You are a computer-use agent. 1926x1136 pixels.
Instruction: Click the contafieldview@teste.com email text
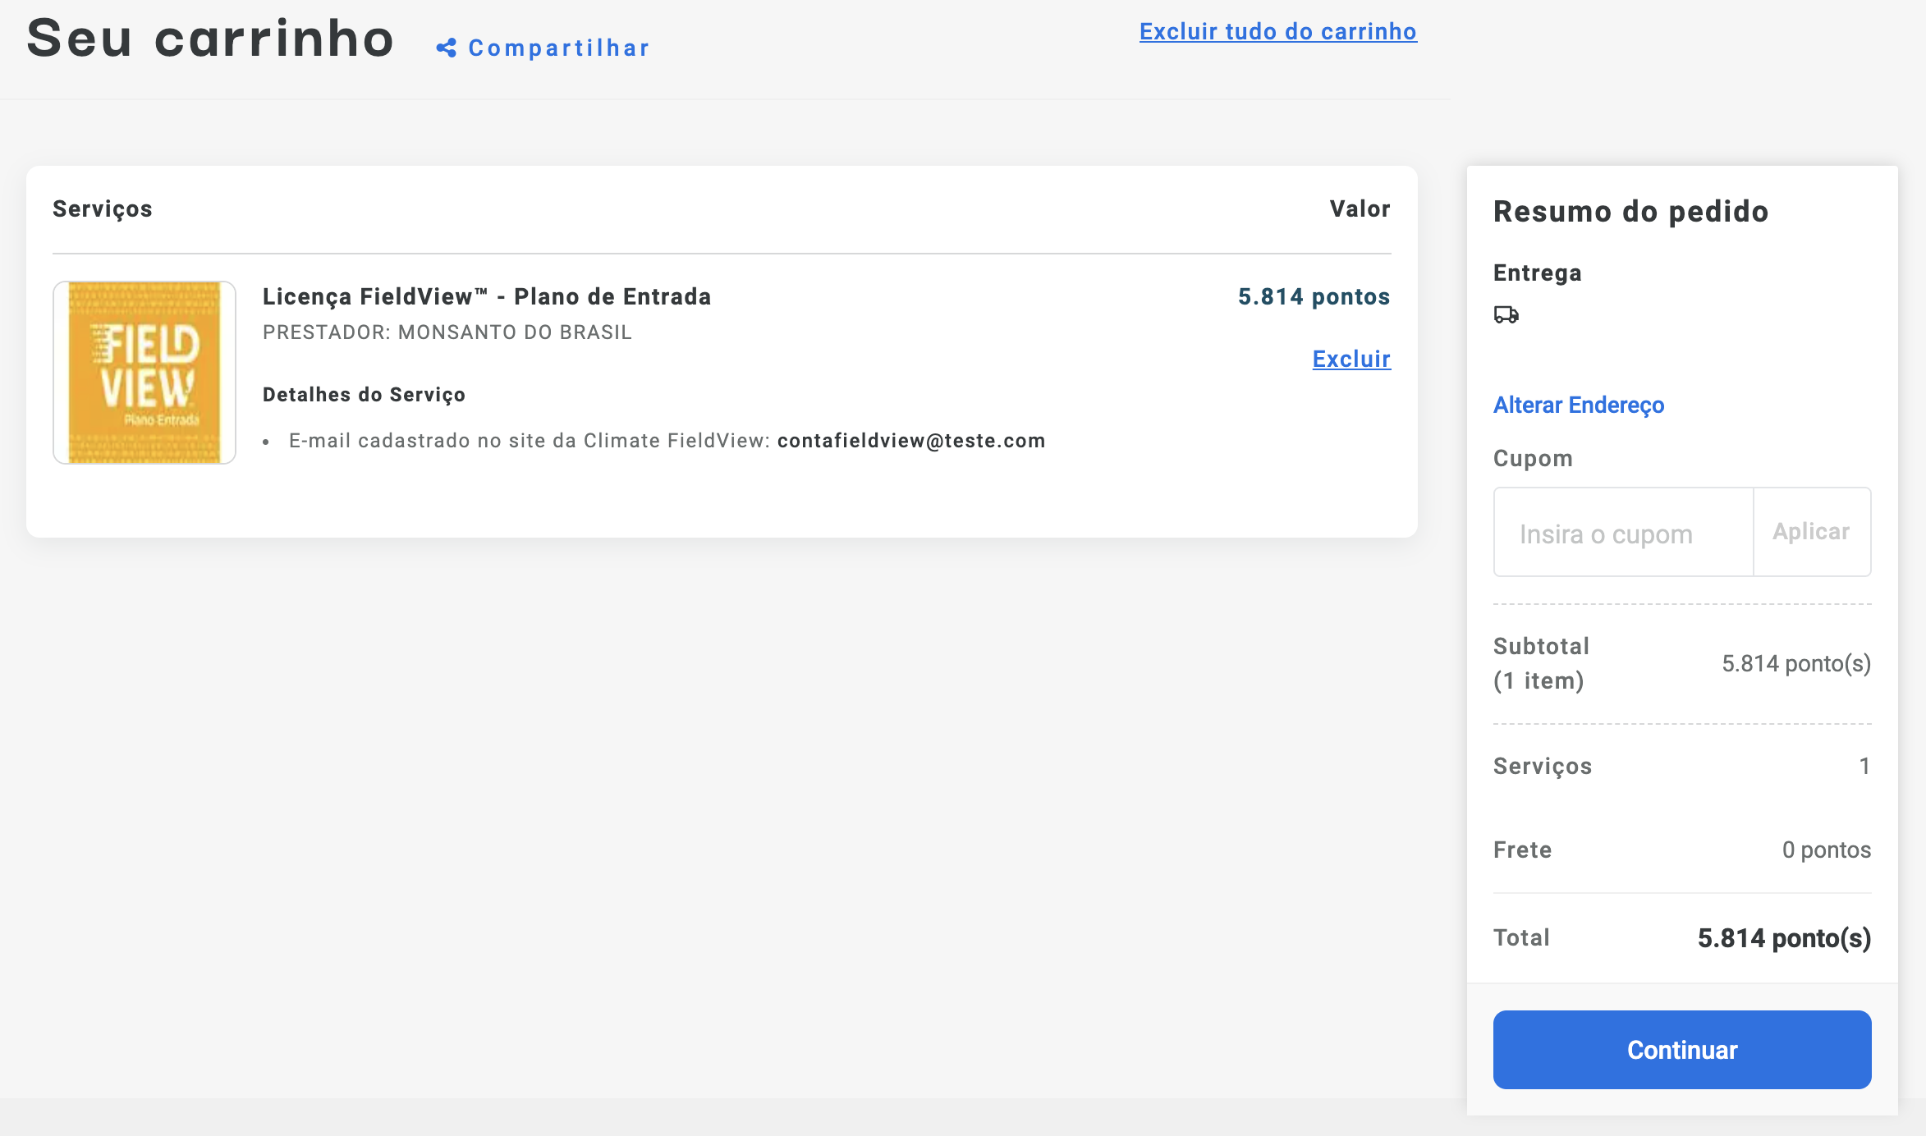click(x=910, y=441)
